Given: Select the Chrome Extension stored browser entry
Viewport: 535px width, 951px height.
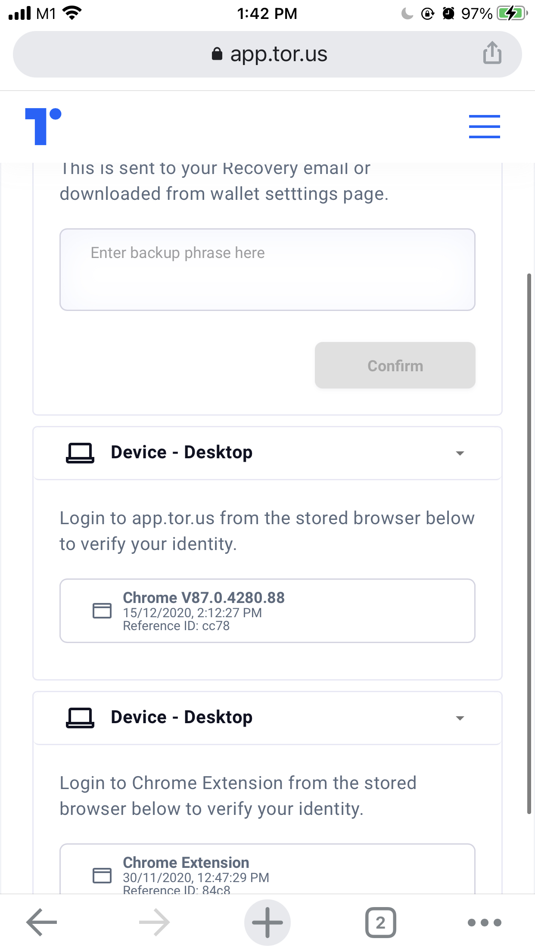Looking at the screenshot, I should [x=267, y=874].
